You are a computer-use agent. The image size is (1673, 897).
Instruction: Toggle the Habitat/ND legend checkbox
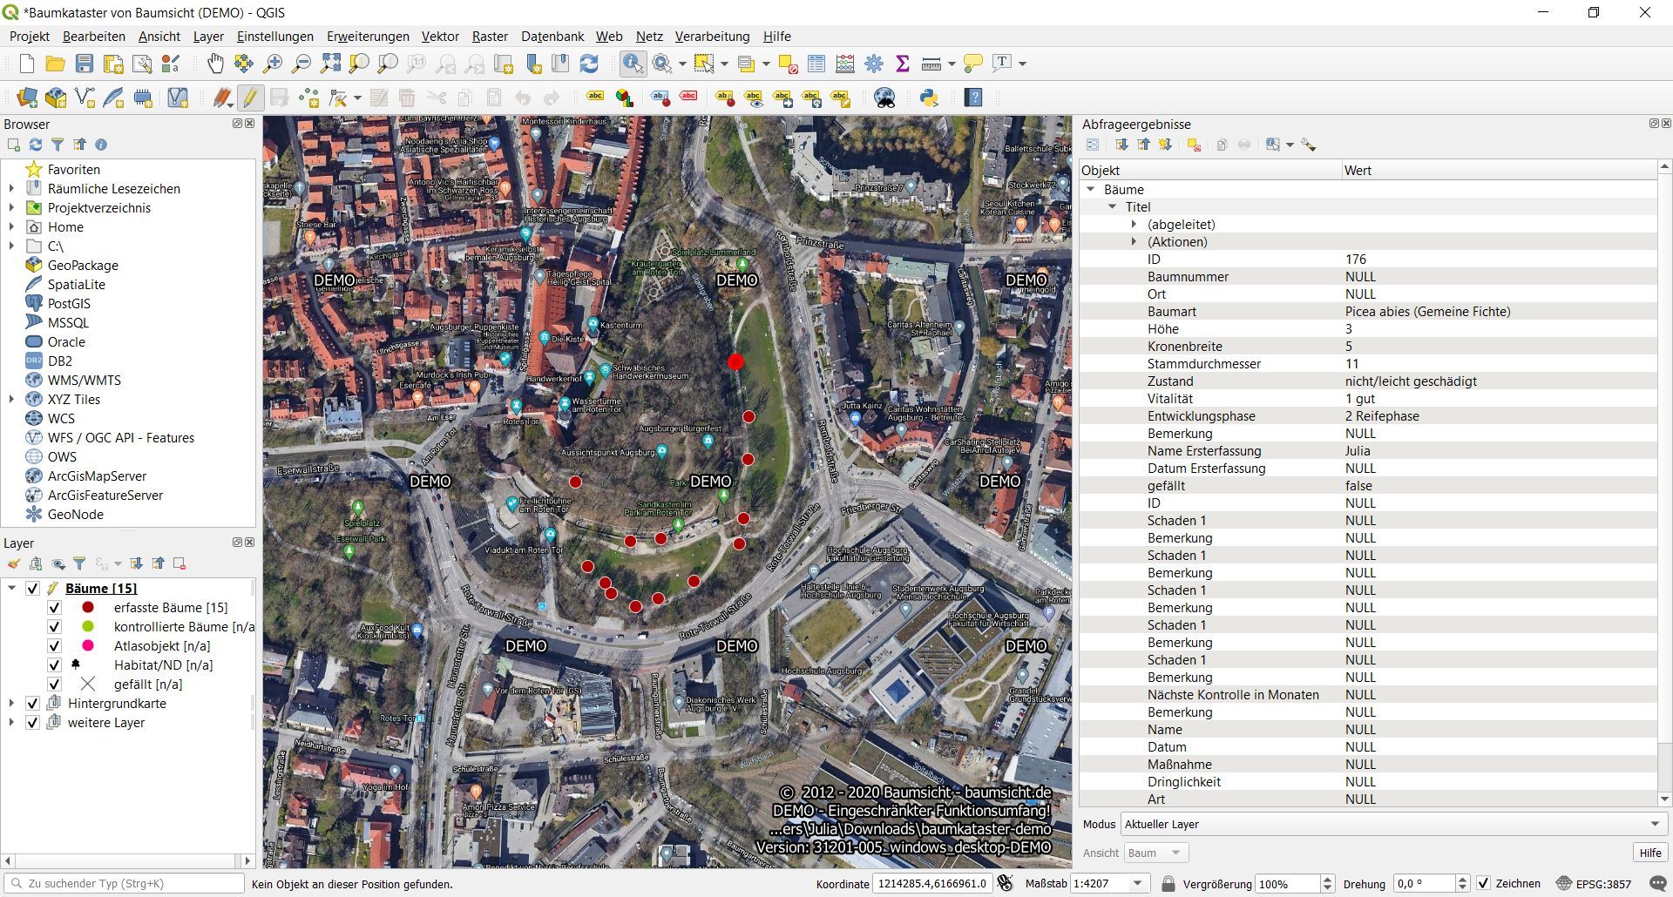(54, 664)
